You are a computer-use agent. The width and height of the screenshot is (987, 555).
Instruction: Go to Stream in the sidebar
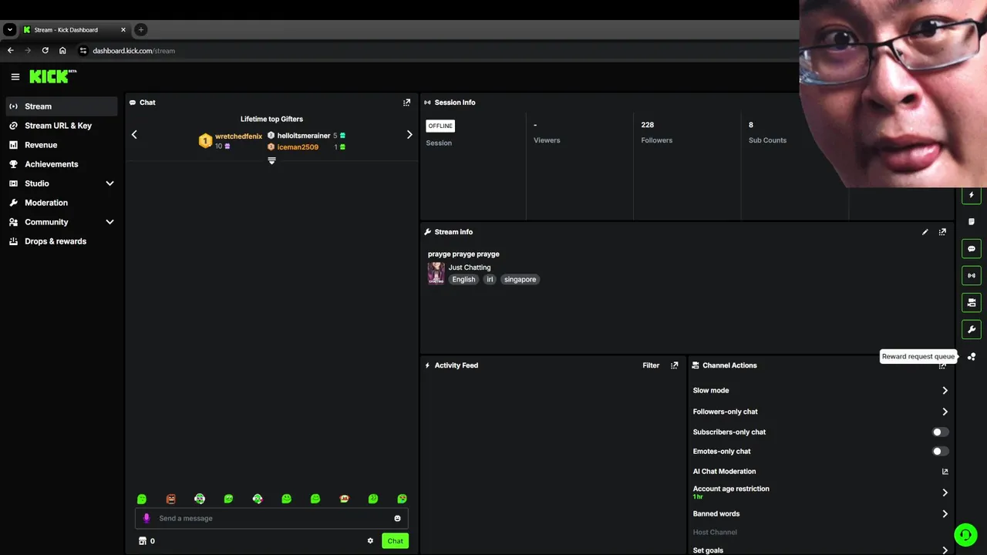[x=60, y=106]
